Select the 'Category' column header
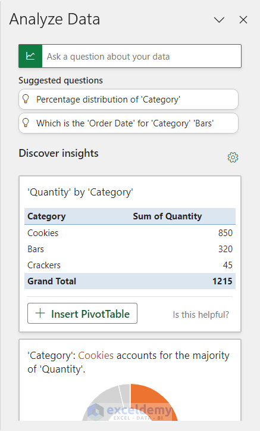This screenshot has height=431, width=260. [x=46, y=216]
